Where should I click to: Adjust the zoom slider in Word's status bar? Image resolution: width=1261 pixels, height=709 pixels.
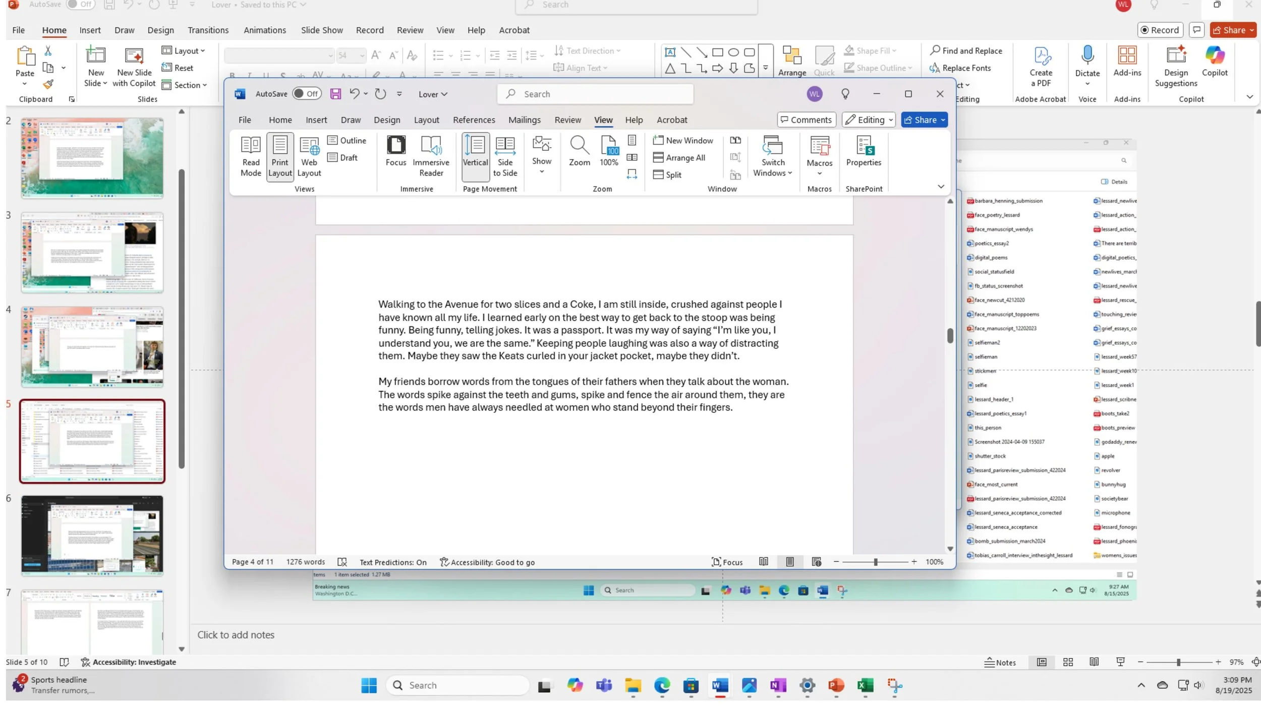click(875, 562)
